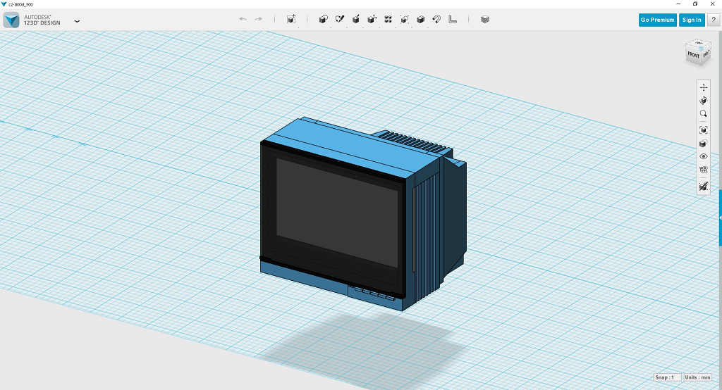
Task: Select the Snap magnet tool
Action: pyautogui.click(x=436, y=19)
